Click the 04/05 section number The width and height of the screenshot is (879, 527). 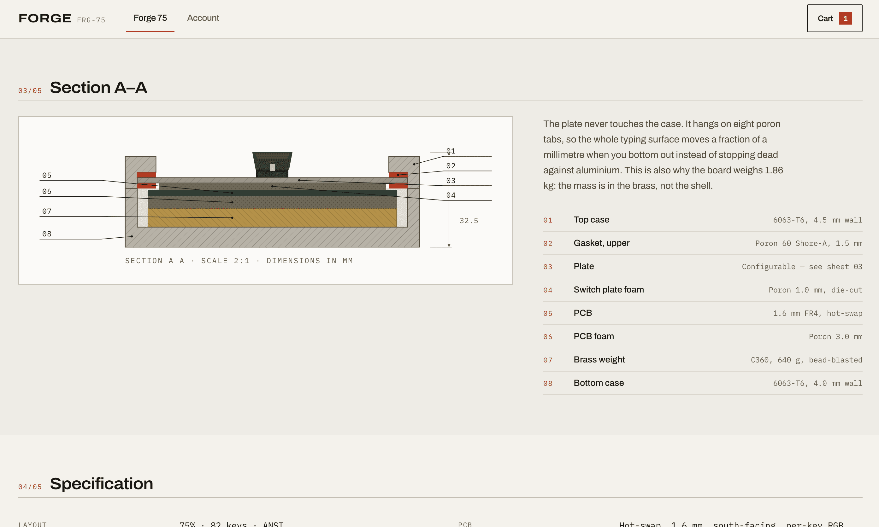pyautogui.click(x=30, y=487)
